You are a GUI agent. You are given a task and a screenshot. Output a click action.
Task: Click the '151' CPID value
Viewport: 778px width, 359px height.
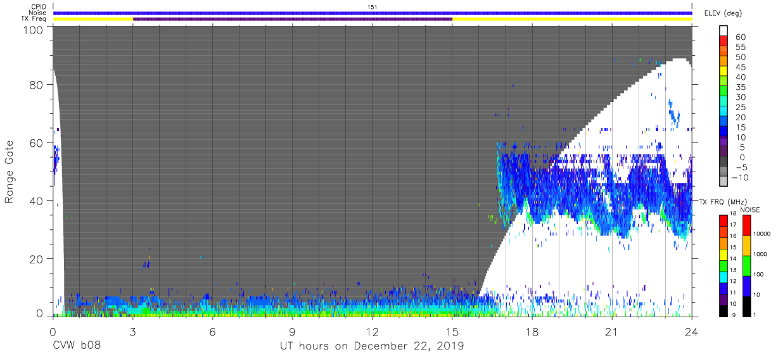click(x=373, y=7)
